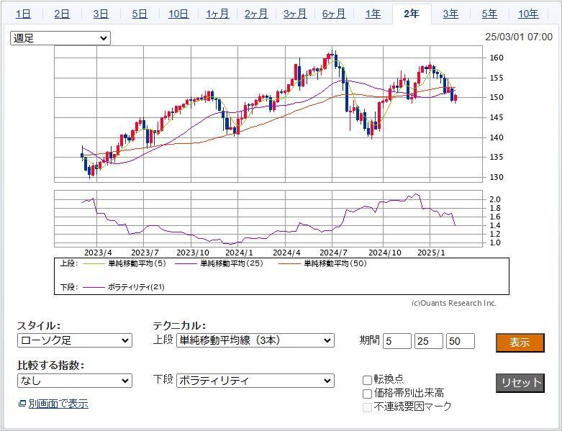Click the 25/03/01 07:00 timestamp
The image size is (562, 431).
(x=519, y=37)
